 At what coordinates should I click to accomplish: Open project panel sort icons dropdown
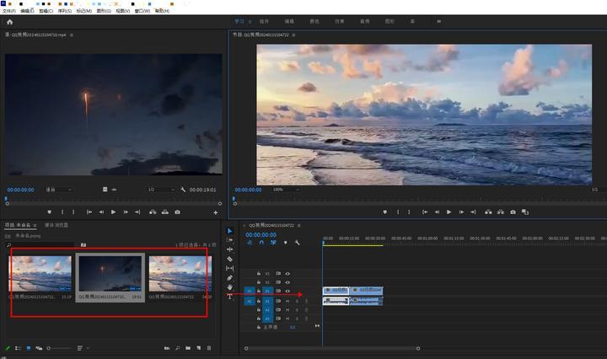(x=82, y=348)
